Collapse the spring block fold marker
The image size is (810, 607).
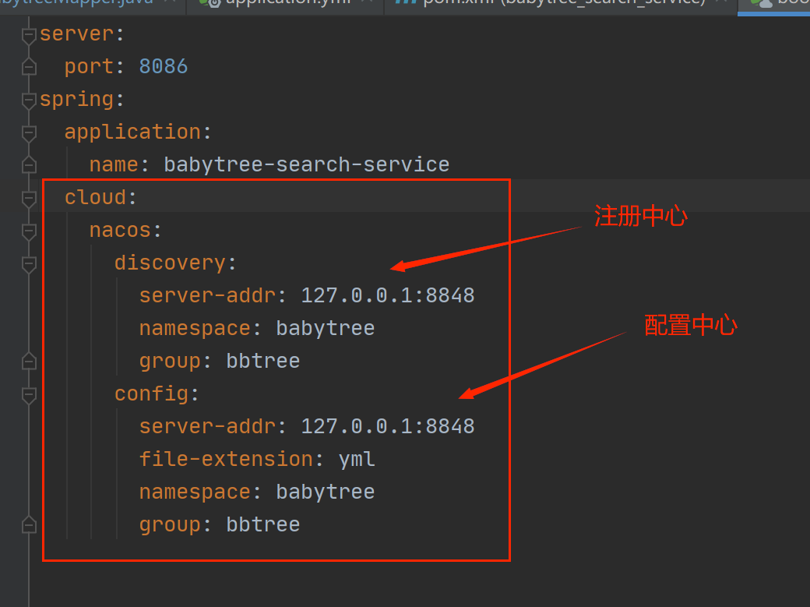pos(29,101)
